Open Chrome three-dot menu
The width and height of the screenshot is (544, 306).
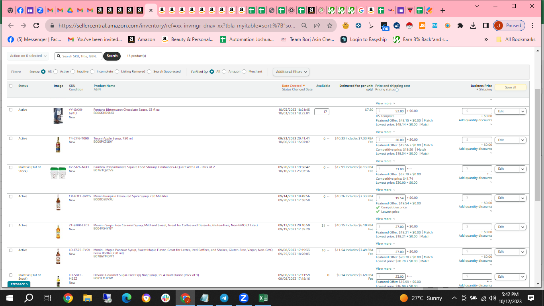click(532, 25)
